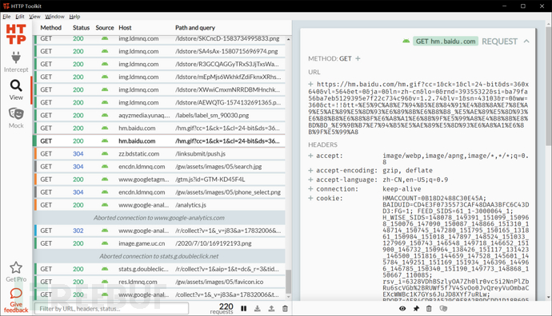Export requests with download icon
Viewport: 552px width, 316px height.
tap(258, 309)
